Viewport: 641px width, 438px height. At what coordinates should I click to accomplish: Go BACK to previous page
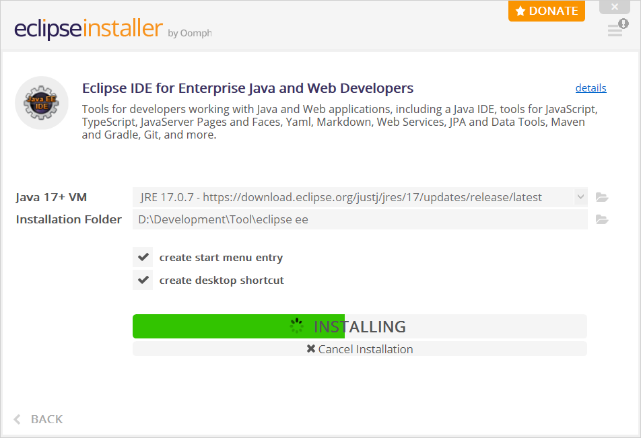38,419
